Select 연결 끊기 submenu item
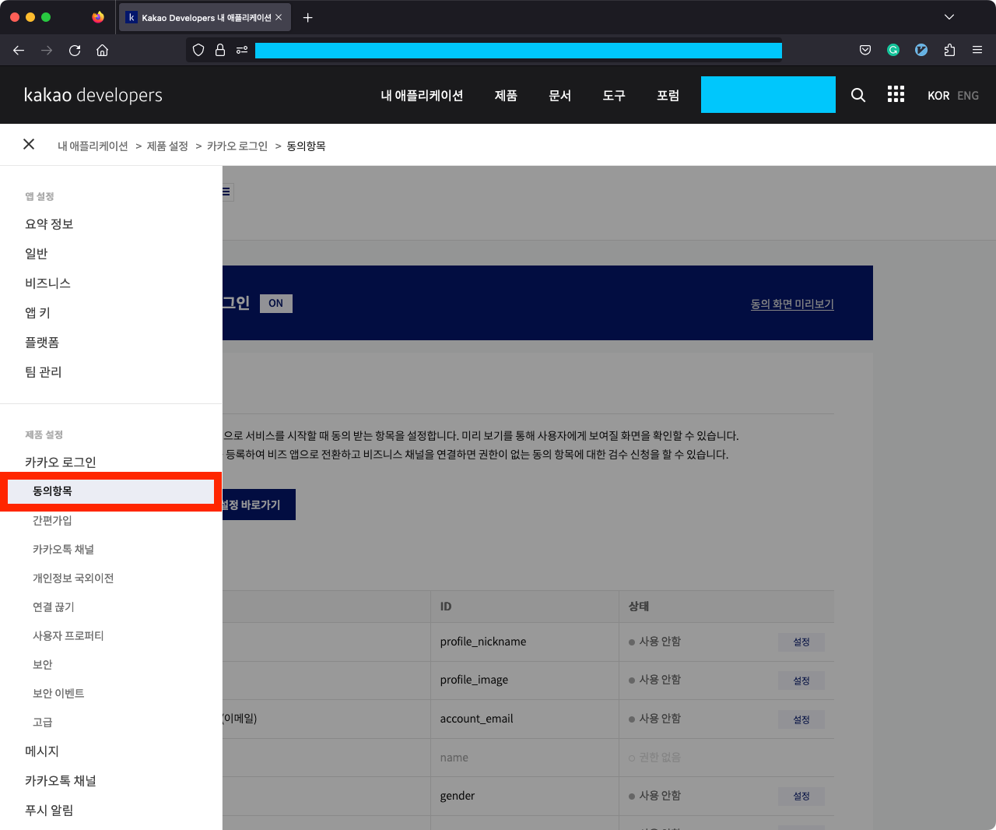The image size is (996, 830). pyautogui.click(x=54, y=607)
